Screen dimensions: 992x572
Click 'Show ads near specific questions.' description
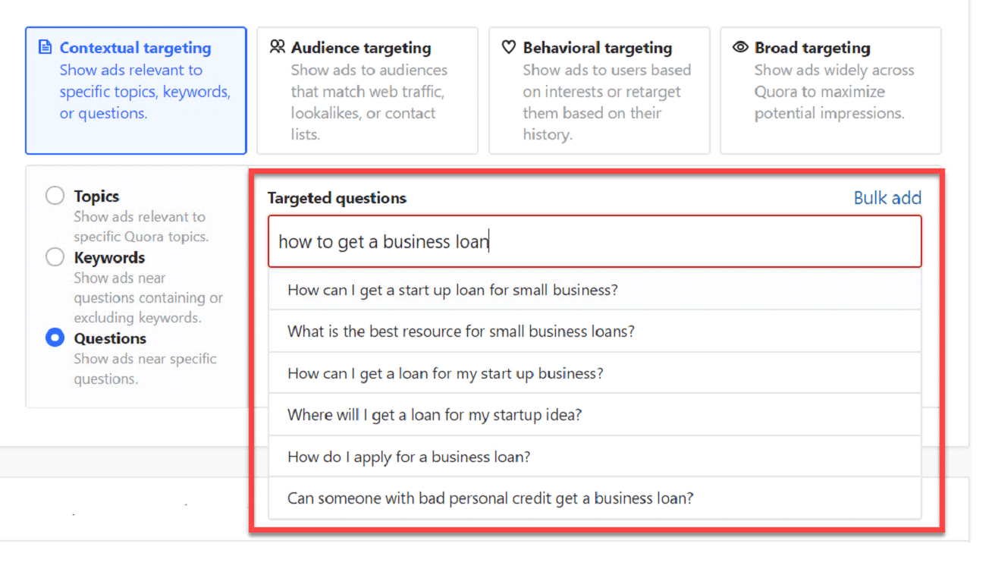click(x=146, y=369)
